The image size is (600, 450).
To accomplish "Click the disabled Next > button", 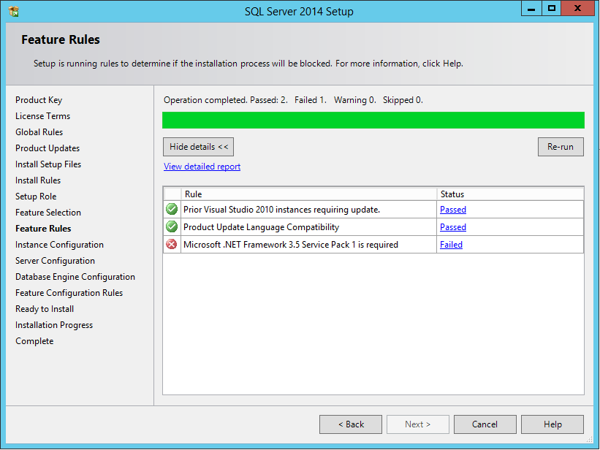I will coord(418,424).
